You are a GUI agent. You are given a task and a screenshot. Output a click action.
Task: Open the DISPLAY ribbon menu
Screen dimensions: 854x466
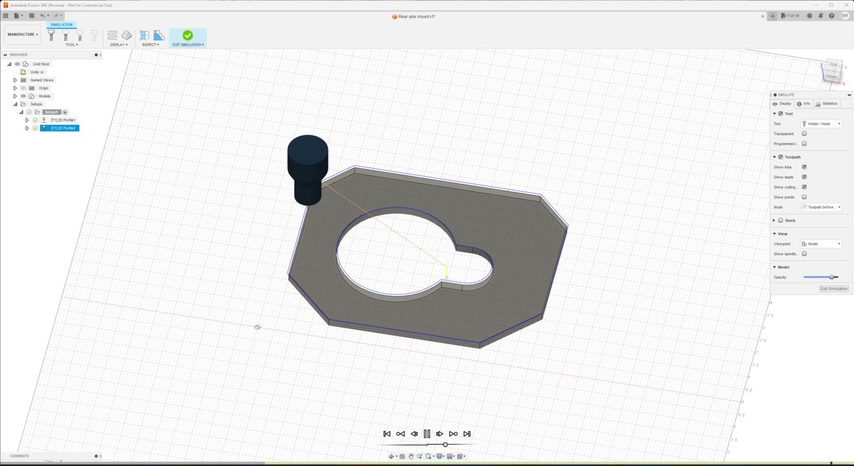click(x=119, y=45)
